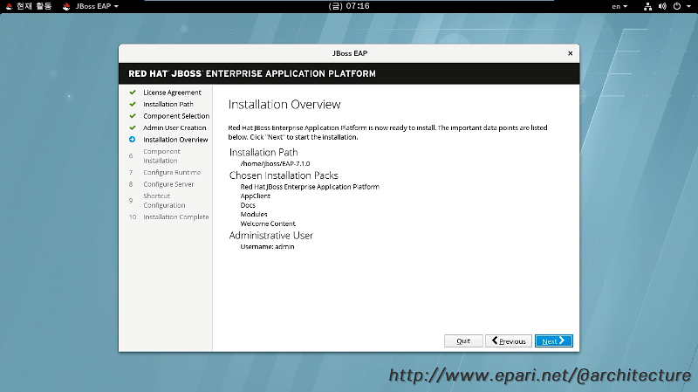Open the 'en' input language dropdown
The image size is (698, 392).
click(x=619, y=6)
